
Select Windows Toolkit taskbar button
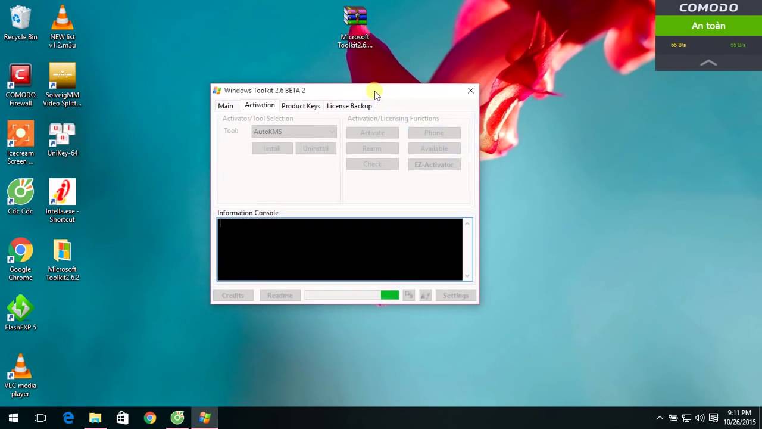pyautogui.click(x=205, y=418)
